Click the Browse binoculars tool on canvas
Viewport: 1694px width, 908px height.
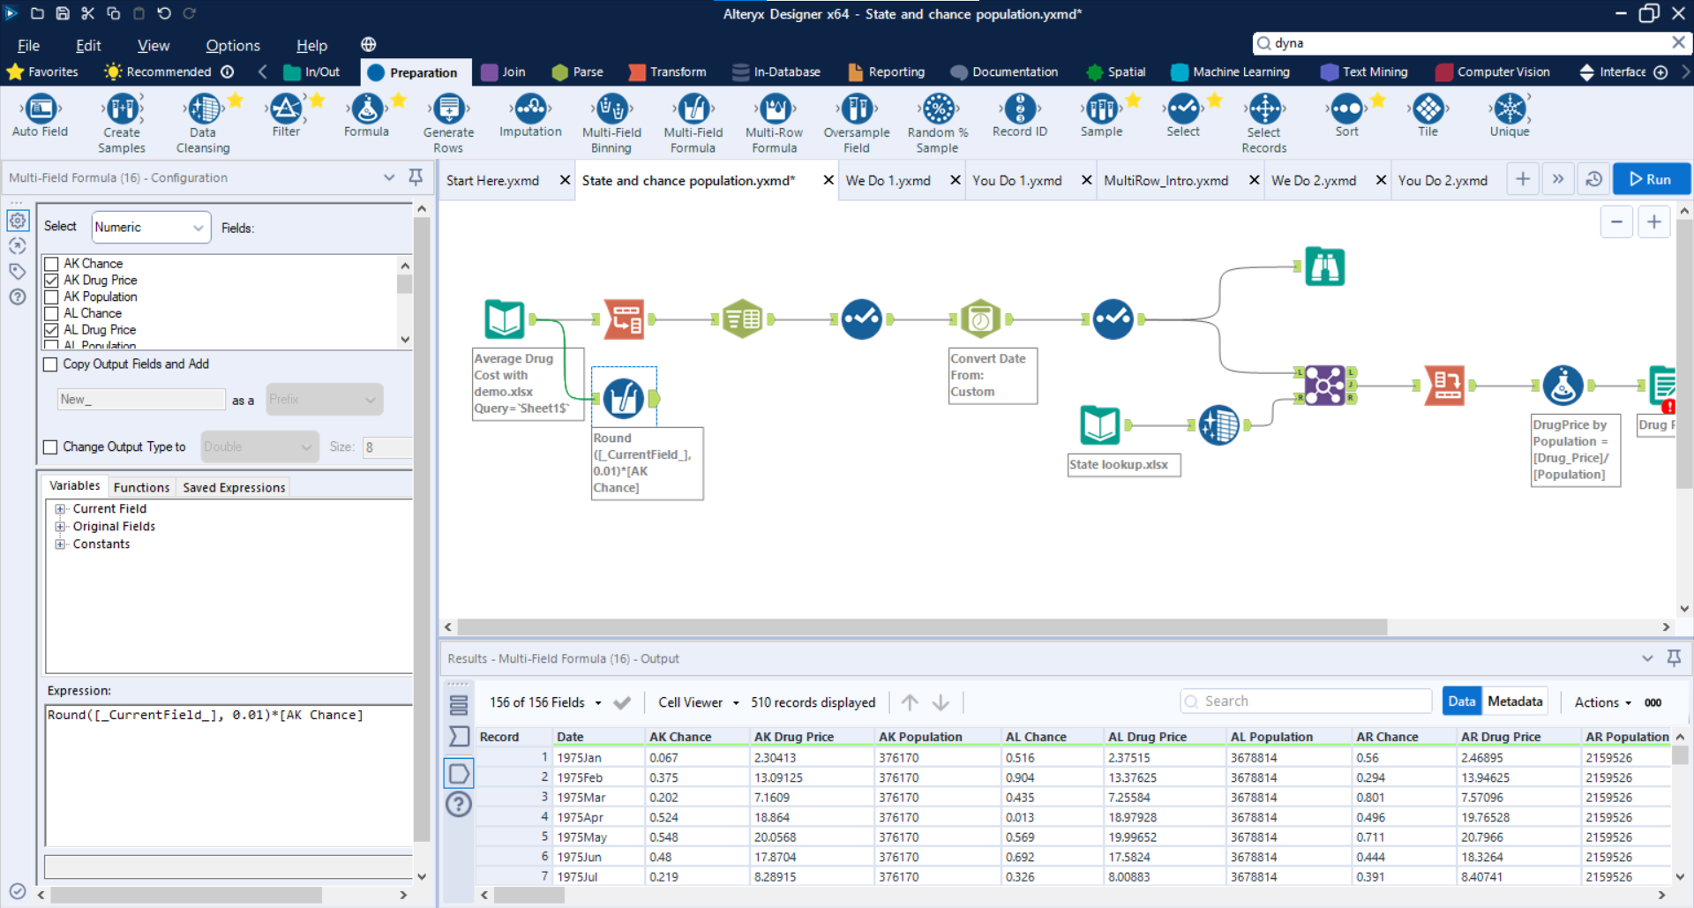coord(1324,266)
